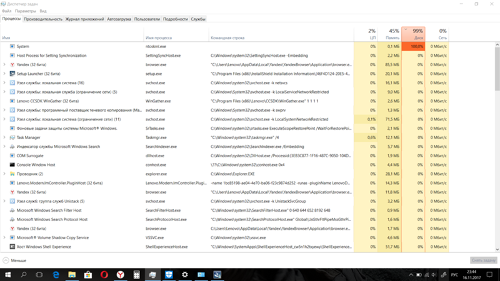
Task: Switch to the Журнал приложений tab
Action: point(85,19)
